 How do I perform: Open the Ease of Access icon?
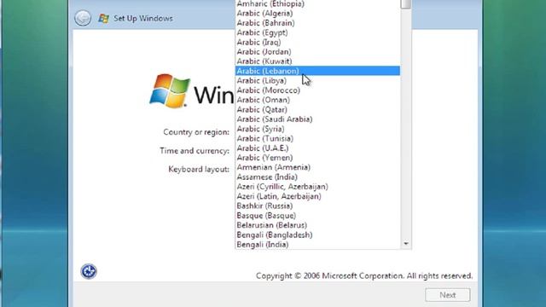[x=89, y=271]
